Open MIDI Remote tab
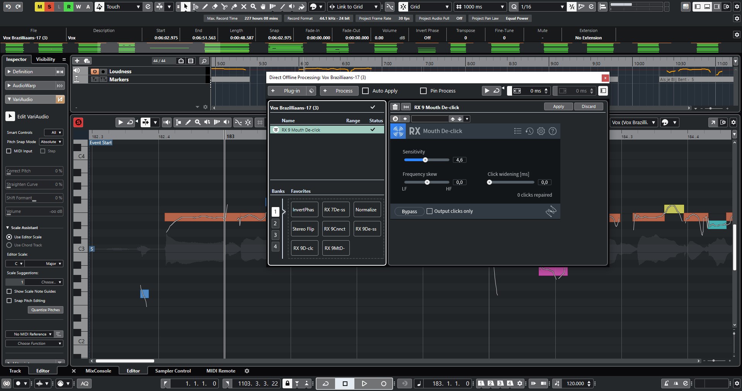 click(x=221, y=371)
